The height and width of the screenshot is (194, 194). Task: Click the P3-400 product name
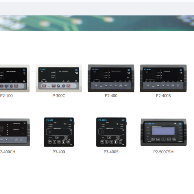59,152
